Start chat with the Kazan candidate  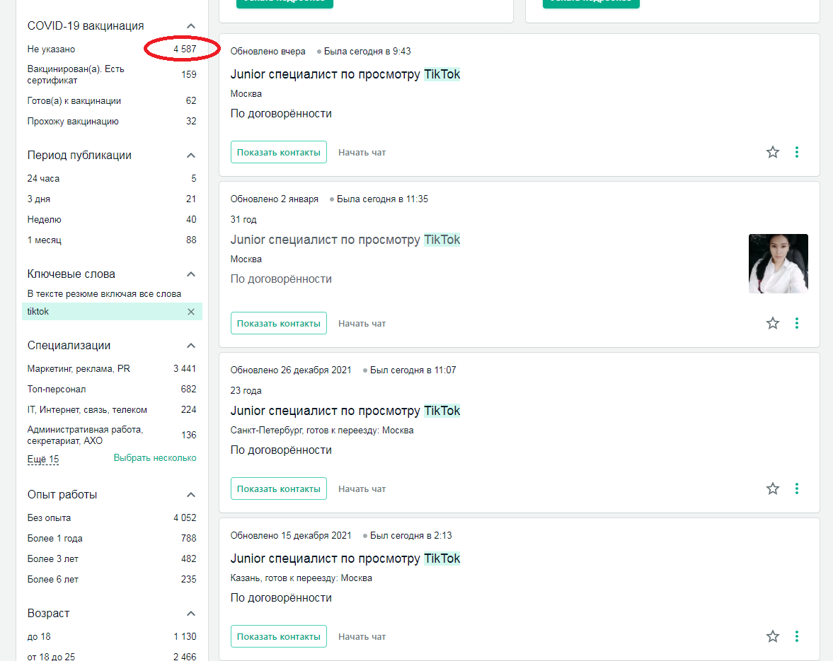click(362, 636)
